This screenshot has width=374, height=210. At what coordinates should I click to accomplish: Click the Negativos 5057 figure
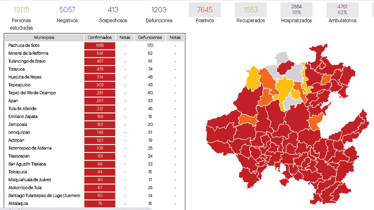[67, 10]
